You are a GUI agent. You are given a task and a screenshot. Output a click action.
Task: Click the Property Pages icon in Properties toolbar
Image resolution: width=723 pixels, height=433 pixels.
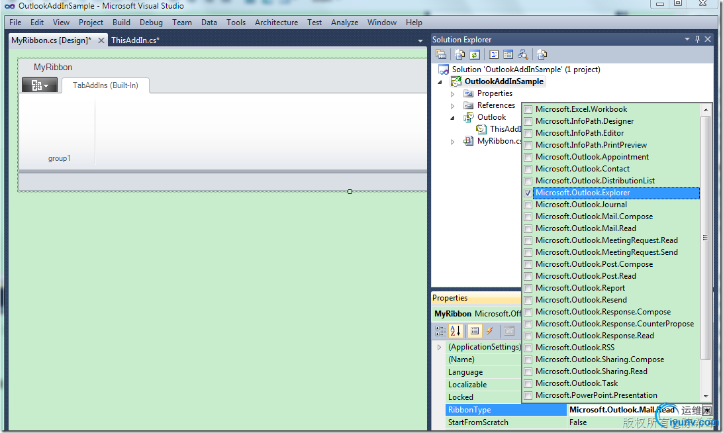point(509,330)
